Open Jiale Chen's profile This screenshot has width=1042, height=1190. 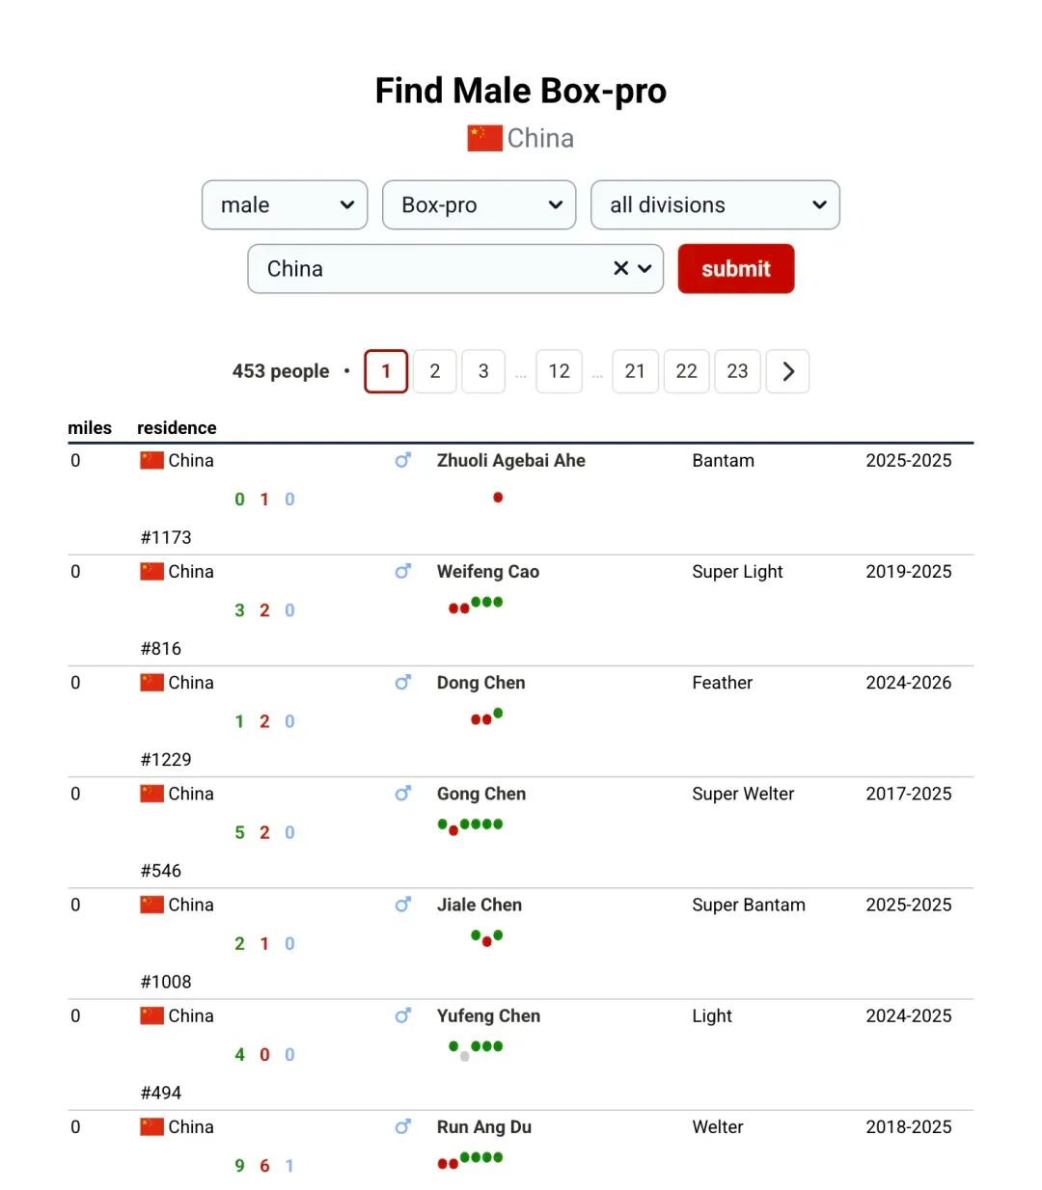(480, 905)
